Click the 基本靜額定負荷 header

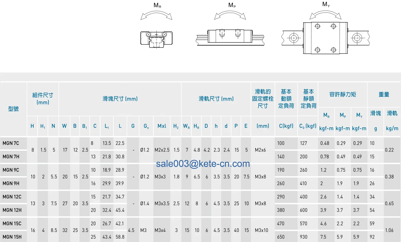(x=308, y=99)
